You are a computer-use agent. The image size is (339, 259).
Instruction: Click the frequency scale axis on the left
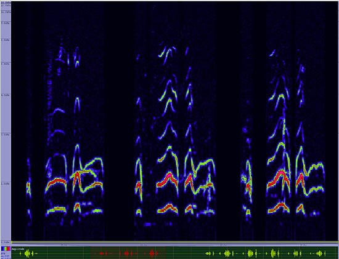[6, 122]
